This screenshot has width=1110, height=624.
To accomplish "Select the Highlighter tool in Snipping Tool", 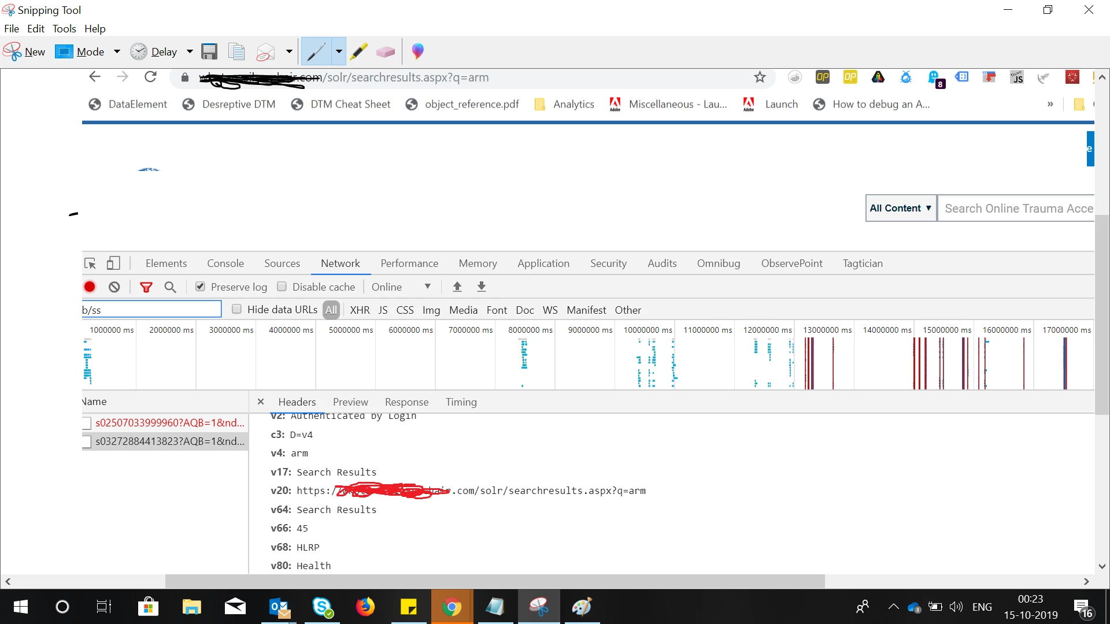I will click(358, 52).
